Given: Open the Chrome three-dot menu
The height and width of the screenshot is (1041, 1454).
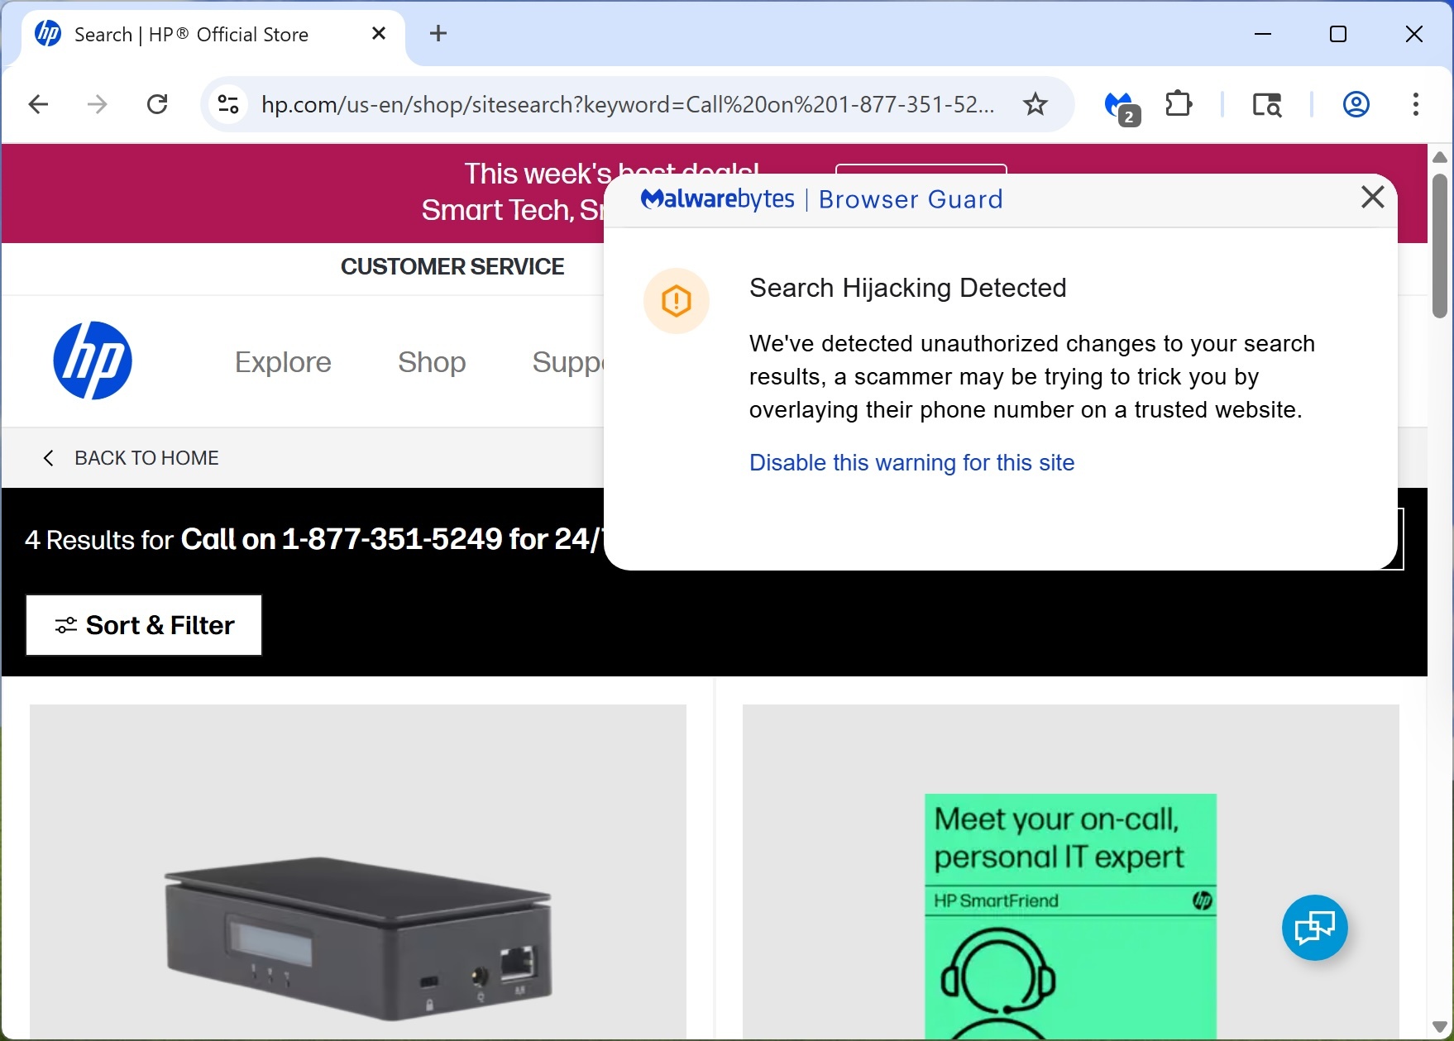Looking at the screenshot, I should [1415, 104].
